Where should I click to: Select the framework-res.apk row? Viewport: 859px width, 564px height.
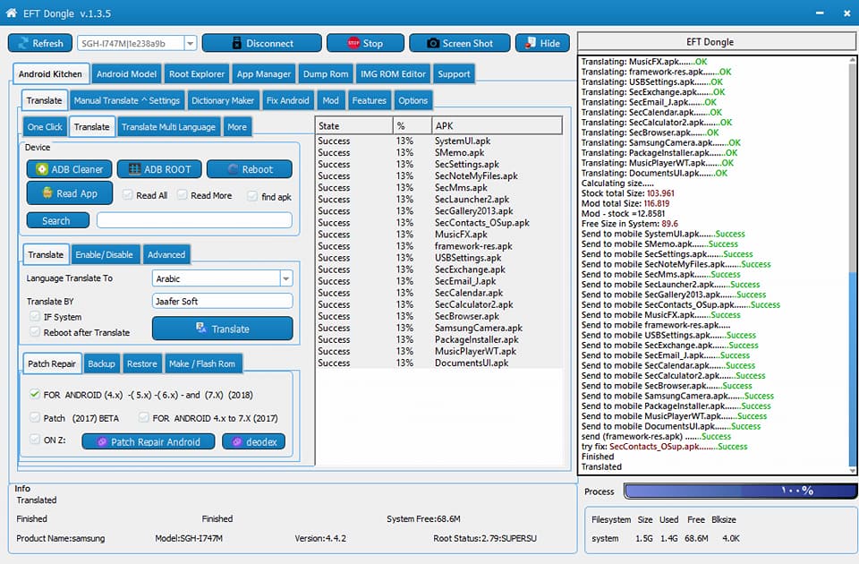point(439,246)
